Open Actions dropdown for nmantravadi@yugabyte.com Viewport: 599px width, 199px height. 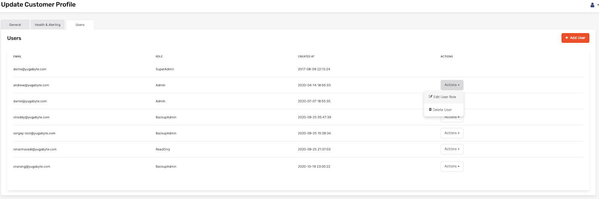pyautogui.click(x=452, y=149)
